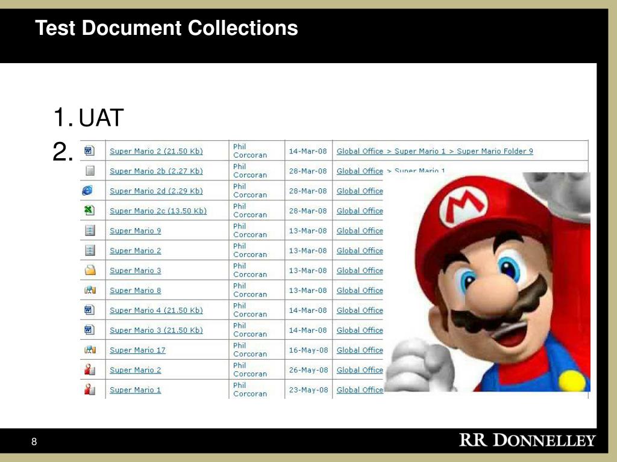Select the 14-Mar-08 date in Super Mario 2 (21.50 Kb) row
This screenshot has height=462, width=617.
point(308,151)
